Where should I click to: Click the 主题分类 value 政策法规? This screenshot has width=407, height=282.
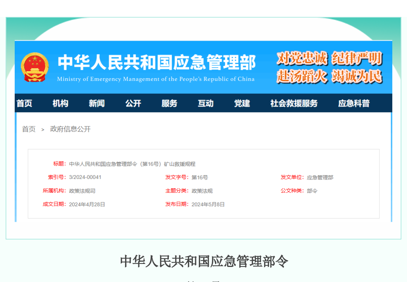[x=202, y=191]
